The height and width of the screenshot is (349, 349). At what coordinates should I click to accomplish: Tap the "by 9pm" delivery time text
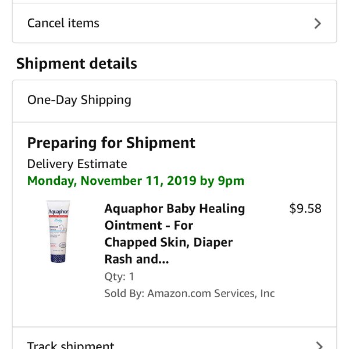coord(222,180)
